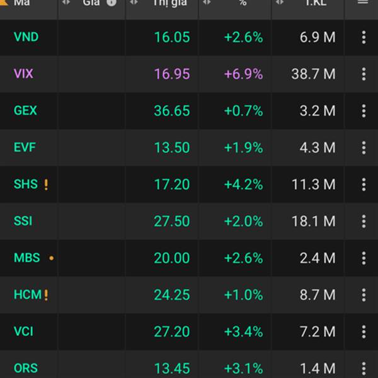The height and width of the screenshot is (378, 378).
Task: Click the orange dot indicator next to MBS
Action: [x=51, y=258]
